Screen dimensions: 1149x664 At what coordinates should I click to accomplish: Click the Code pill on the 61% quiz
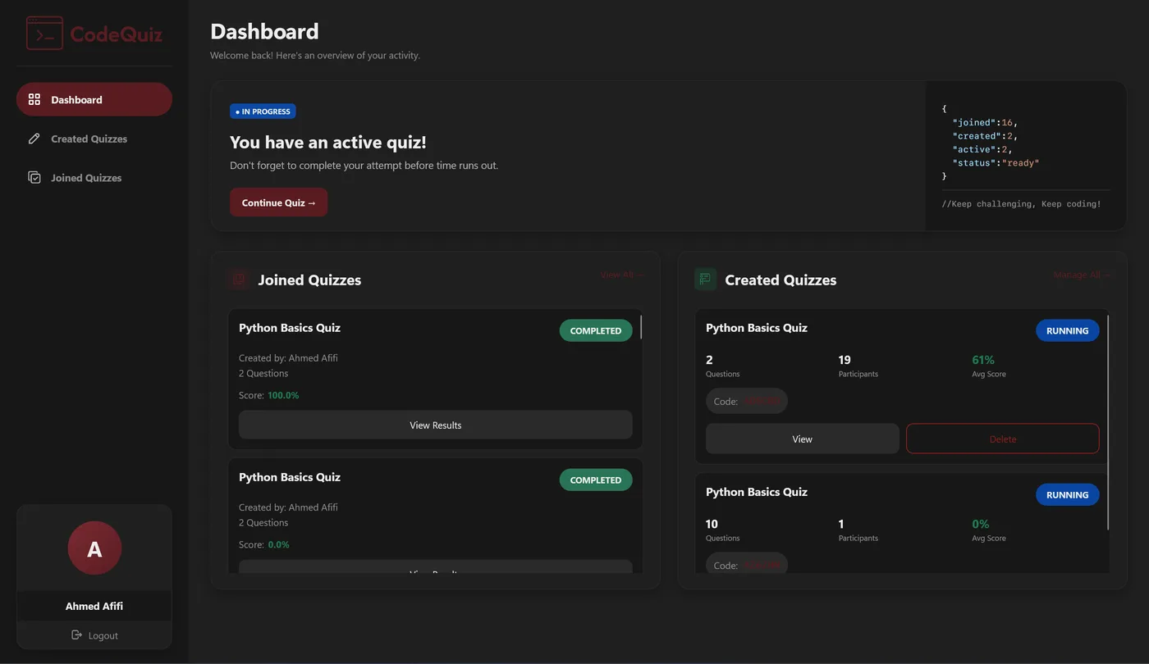747,401
